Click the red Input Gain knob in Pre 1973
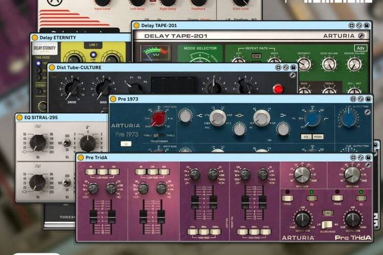 pos(158,118)
